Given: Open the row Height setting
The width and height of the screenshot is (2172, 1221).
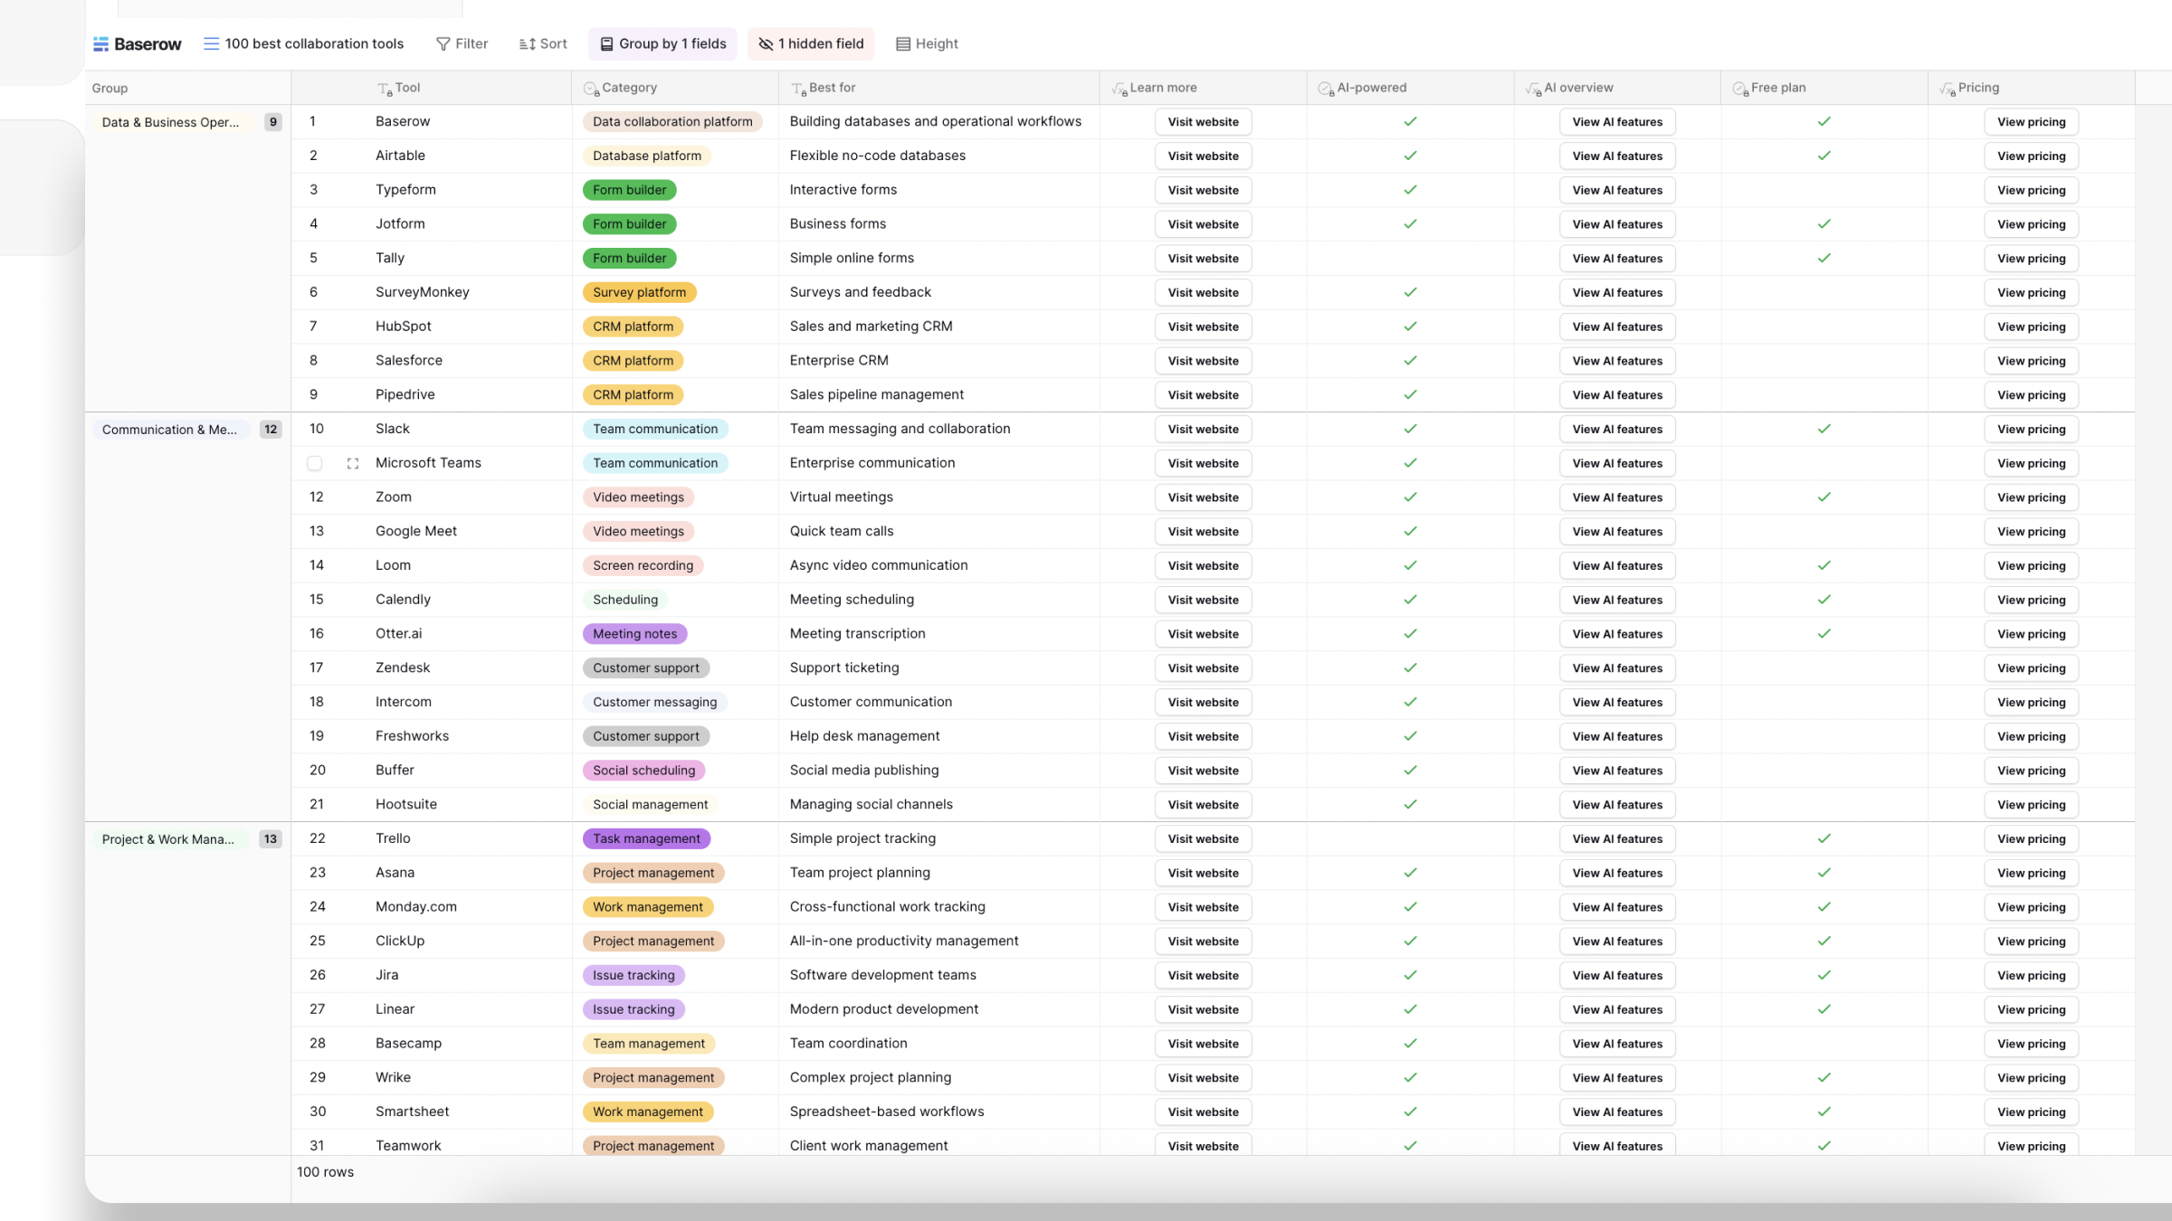Looking at the screenshot, I should [x=927, y=43].
